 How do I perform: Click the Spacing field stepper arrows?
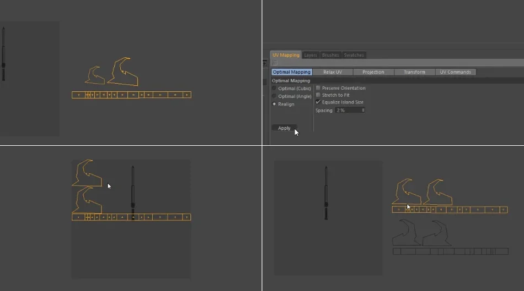click(363, 110)
